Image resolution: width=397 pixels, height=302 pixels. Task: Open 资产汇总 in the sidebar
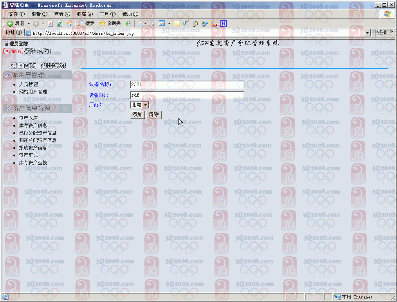point(28,155)
